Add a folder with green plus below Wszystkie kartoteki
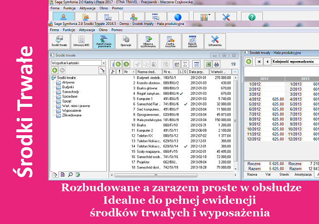This screenshot has height=224, width=319. pyautogui.click(x=55, y=70)
